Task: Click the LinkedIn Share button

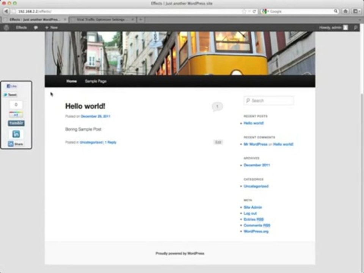Action: (x=16, y=144)
